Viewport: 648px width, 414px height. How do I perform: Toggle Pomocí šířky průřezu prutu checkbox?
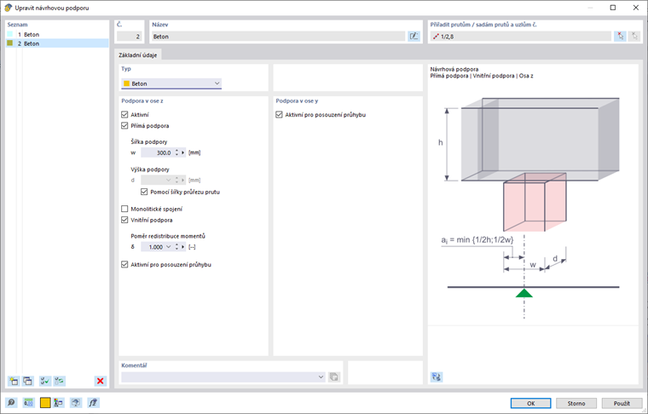[x=144, y=192]
